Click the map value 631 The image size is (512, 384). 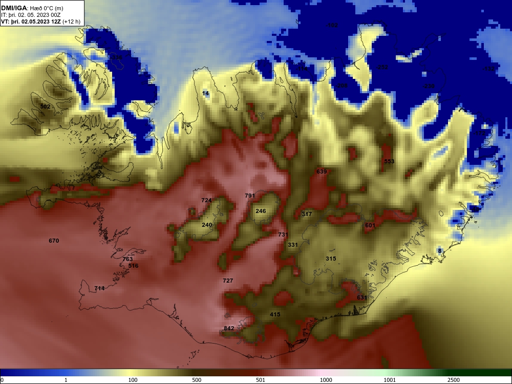[362, 298]
